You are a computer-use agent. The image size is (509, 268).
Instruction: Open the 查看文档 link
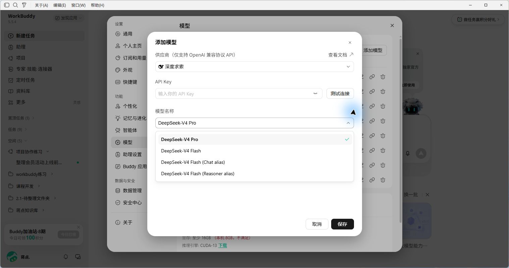(341, 55)
